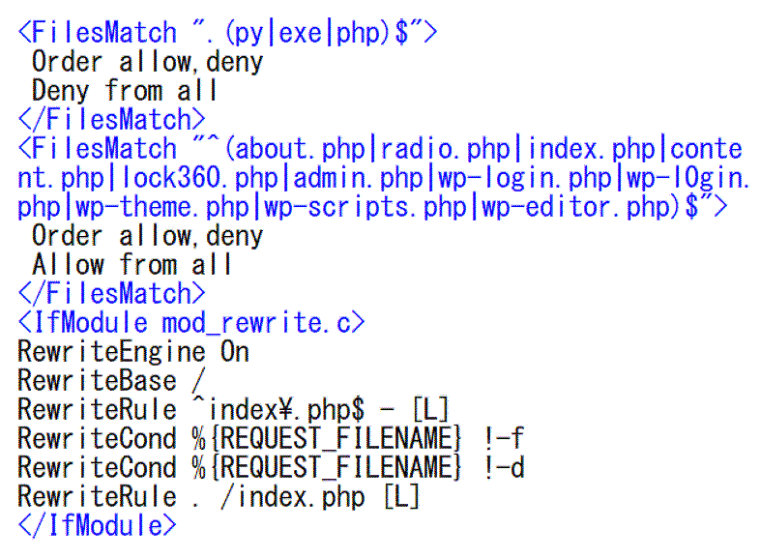Click the "Allow from all" line
760x559 pixels.
tap(132, 265)
